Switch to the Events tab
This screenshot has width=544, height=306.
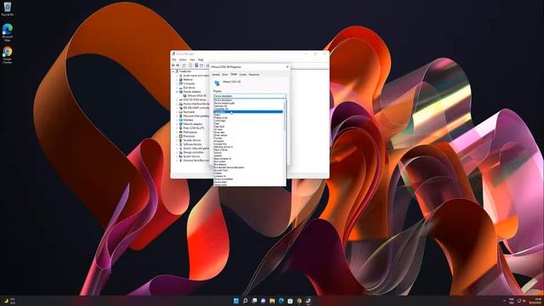coord(243,75)
